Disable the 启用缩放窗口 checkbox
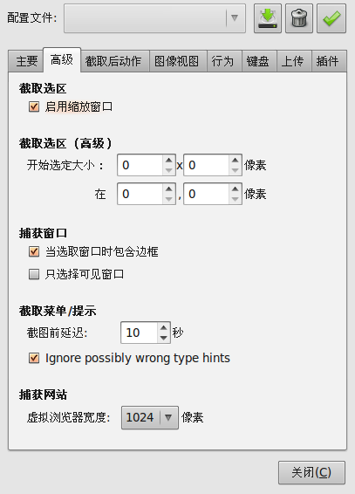This screenshot has height=494, width=355. point(34,106)
